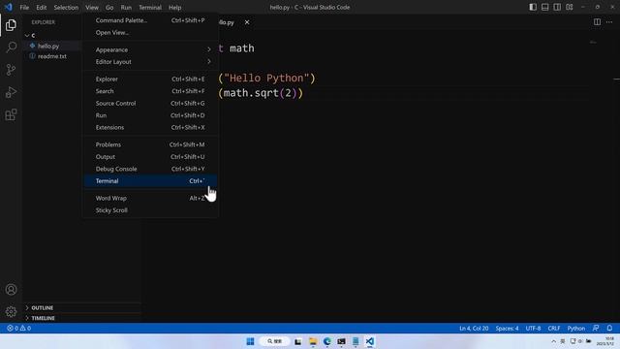Image resolution: width=620 pixels, height=349 pixels.
Task: Expand the OUTLINE section
Action: tap(43, 308)
